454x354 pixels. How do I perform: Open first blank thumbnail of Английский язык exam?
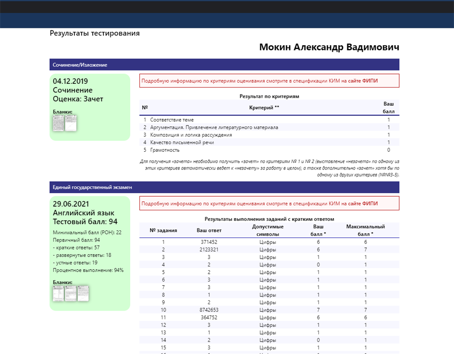[58, 293]
